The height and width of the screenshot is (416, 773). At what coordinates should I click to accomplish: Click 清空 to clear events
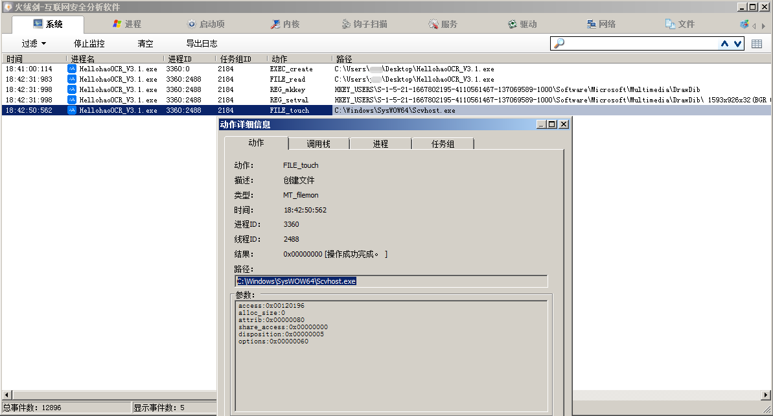pos(145,44)
